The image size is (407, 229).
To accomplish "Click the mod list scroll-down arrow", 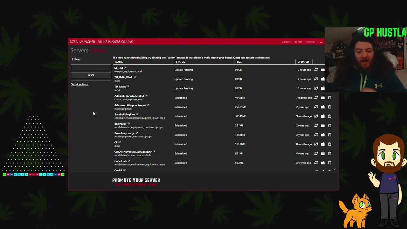I will pyautogui.click(x=335, y=170).
